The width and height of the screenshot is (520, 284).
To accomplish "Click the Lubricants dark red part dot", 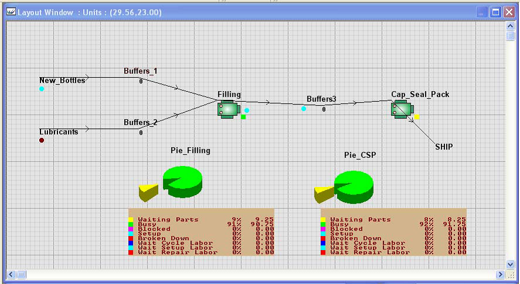I will tap(42, 140).
